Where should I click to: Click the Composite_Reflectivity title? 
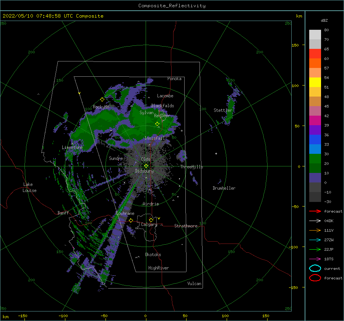(172, 6)
